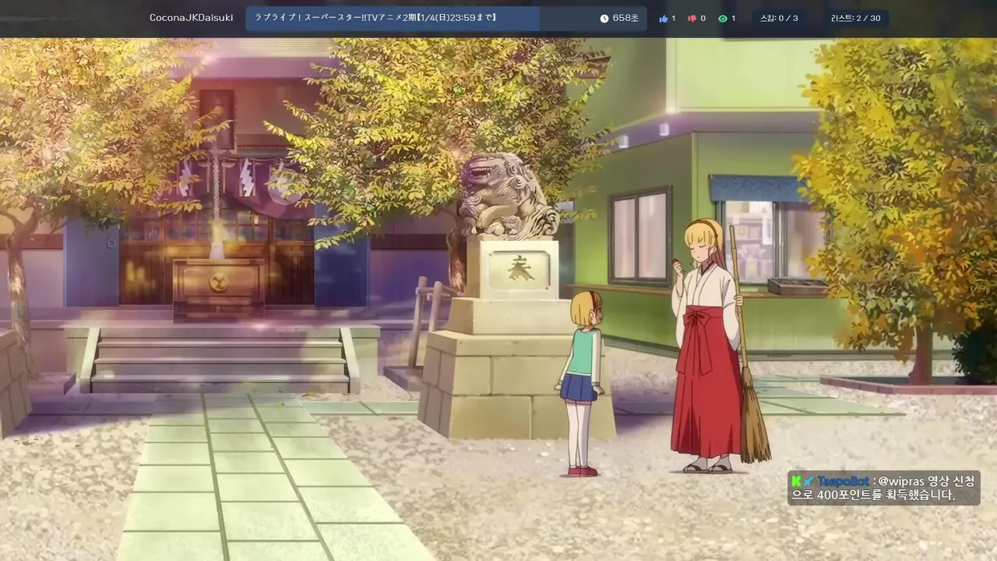Click the video progress bar behind the title
Screen dimensions: 997x561
coord(446,19)
